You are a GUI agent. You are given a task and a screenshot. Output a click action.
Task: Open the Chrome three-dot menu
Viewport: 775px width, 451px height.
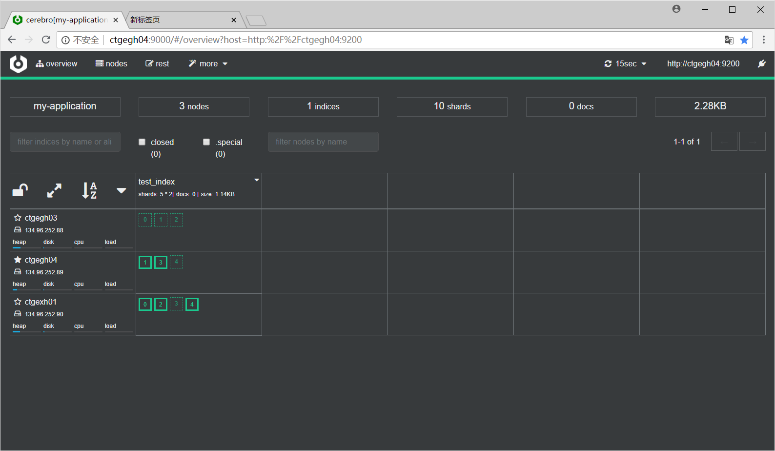click(x=764, y=40)
